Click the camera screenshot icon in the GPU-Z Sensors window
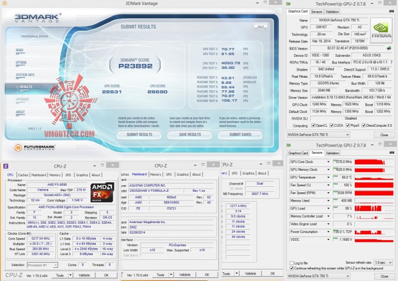Viewport: 398px width, 281px height. [x=392, y=153]
